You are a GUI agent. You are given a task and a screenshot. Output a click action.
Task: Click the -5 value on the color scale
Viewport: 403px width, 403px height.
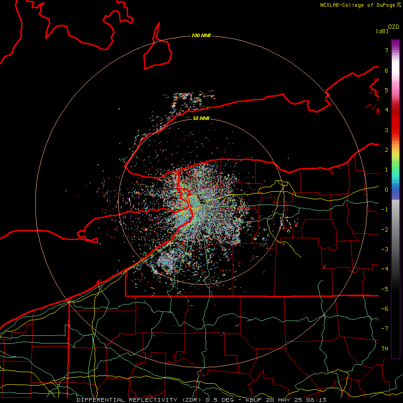(x=385, y=289)
